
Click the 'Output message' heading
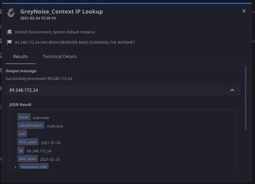[21, 71]
